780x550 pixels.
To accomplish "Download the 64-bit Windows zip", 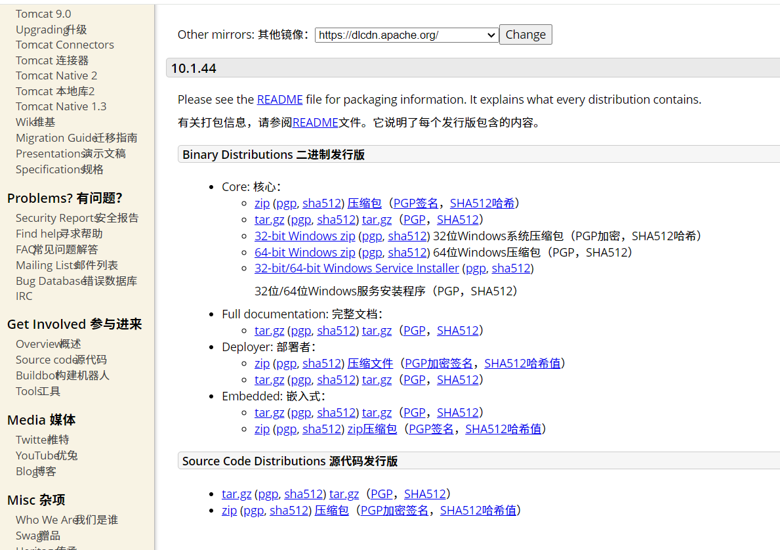I will click(305, 252).
